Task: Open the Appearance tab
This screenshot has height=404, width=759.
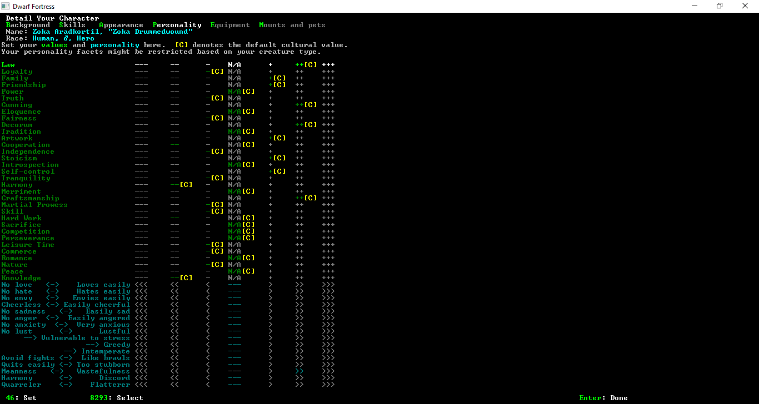Action: click(x=121, y=25)
